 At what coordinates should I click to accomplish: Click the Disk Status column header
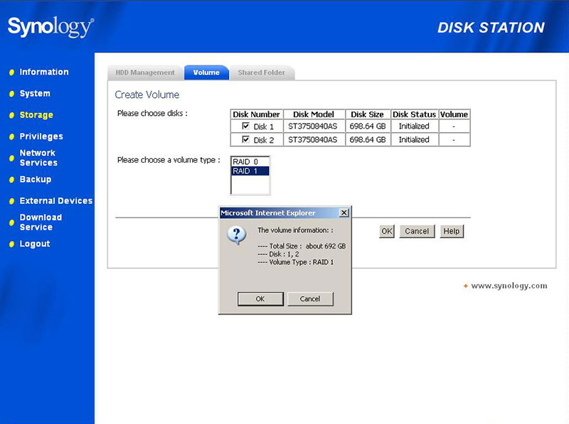415,114
